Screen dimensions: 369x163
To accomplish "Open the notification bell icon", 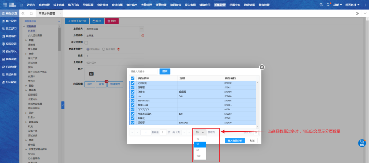I will 328,5.
